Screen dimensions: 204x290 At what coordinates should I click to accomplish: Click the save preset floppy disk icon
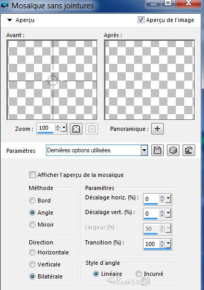[157, 150]
